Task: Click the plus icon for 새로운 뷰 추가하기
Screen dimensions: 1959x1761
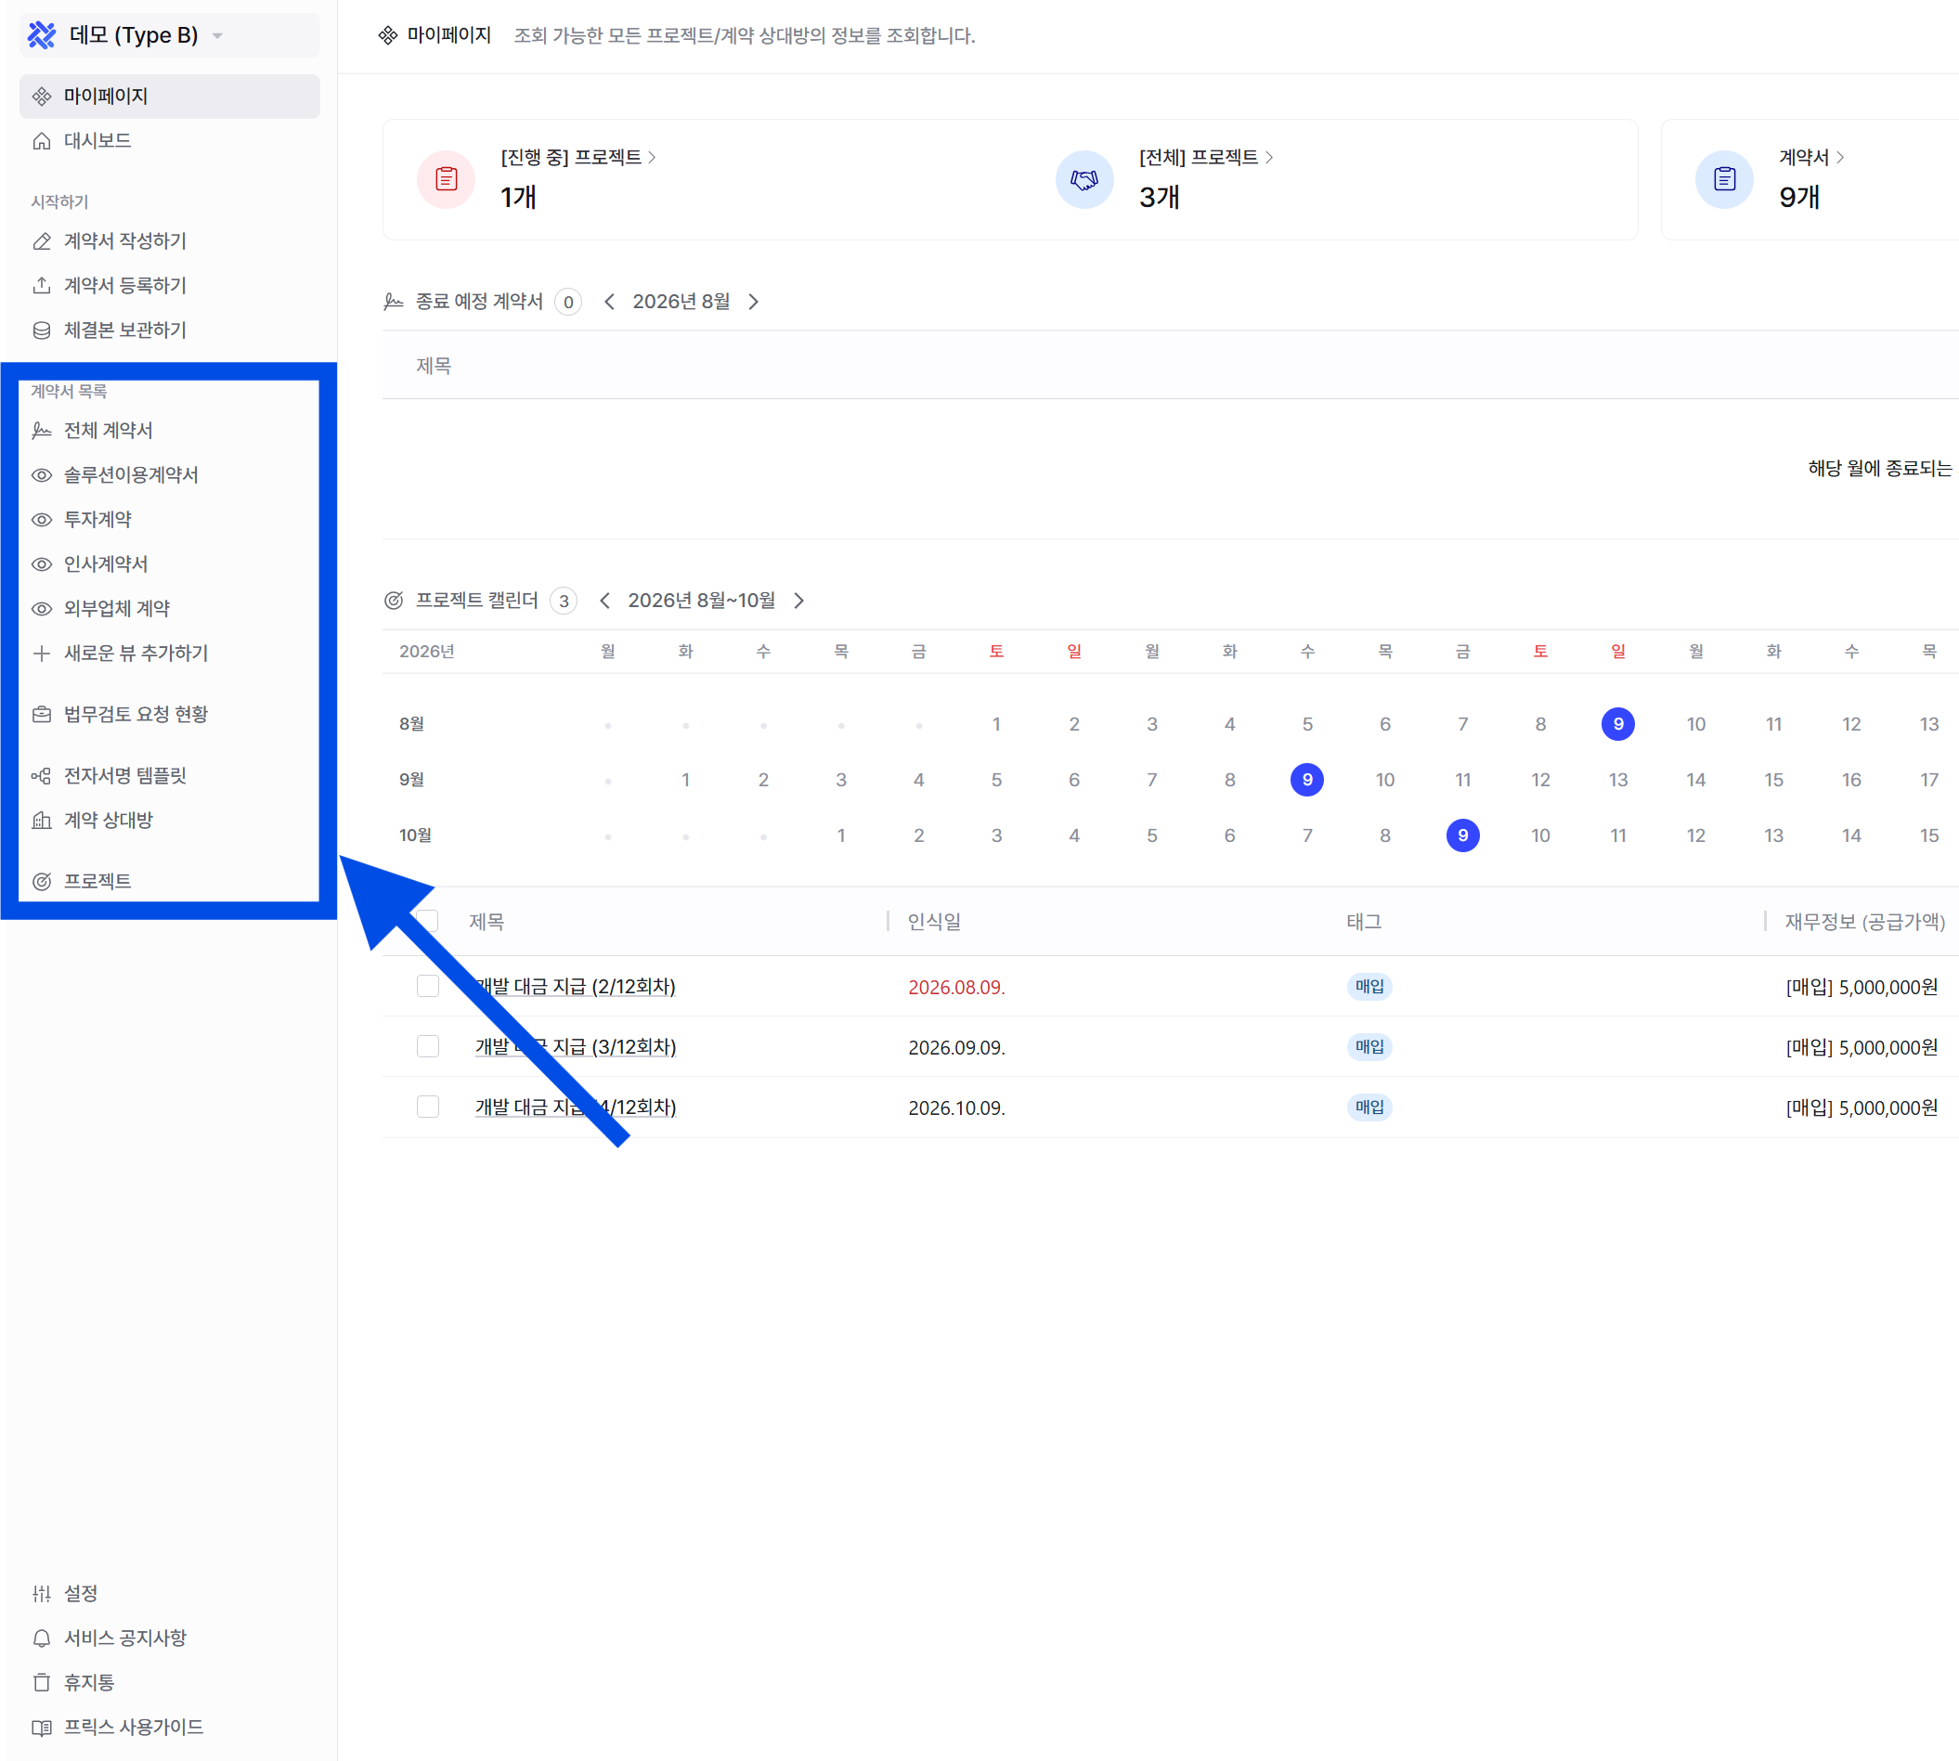Action: (42, 654)
